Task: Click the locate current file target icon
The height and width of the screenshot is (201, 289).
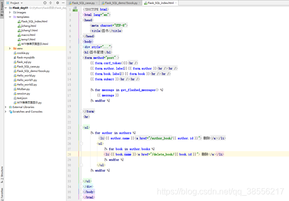Action: pos(45,3)
